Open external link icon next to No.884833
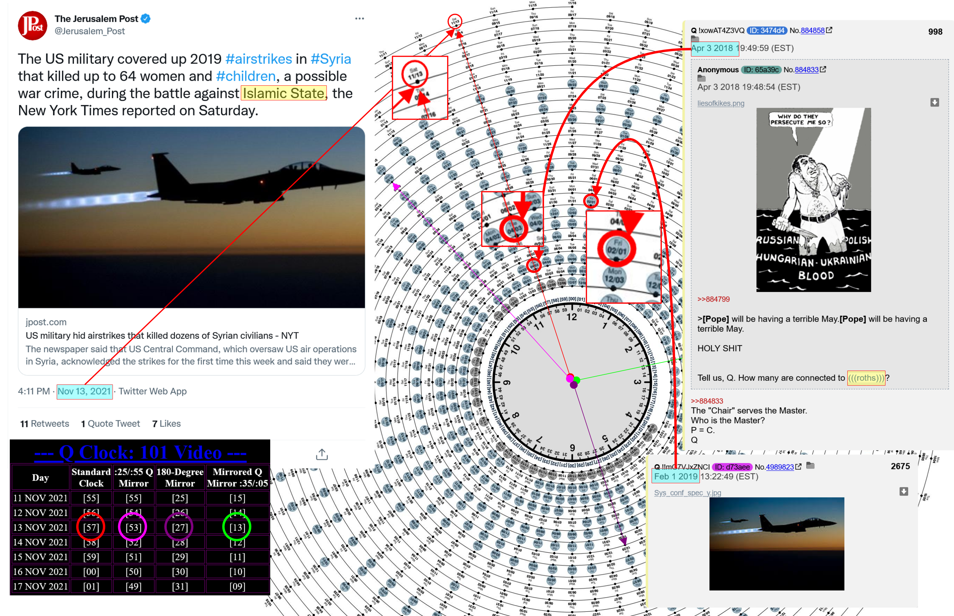 pos(823,69)
